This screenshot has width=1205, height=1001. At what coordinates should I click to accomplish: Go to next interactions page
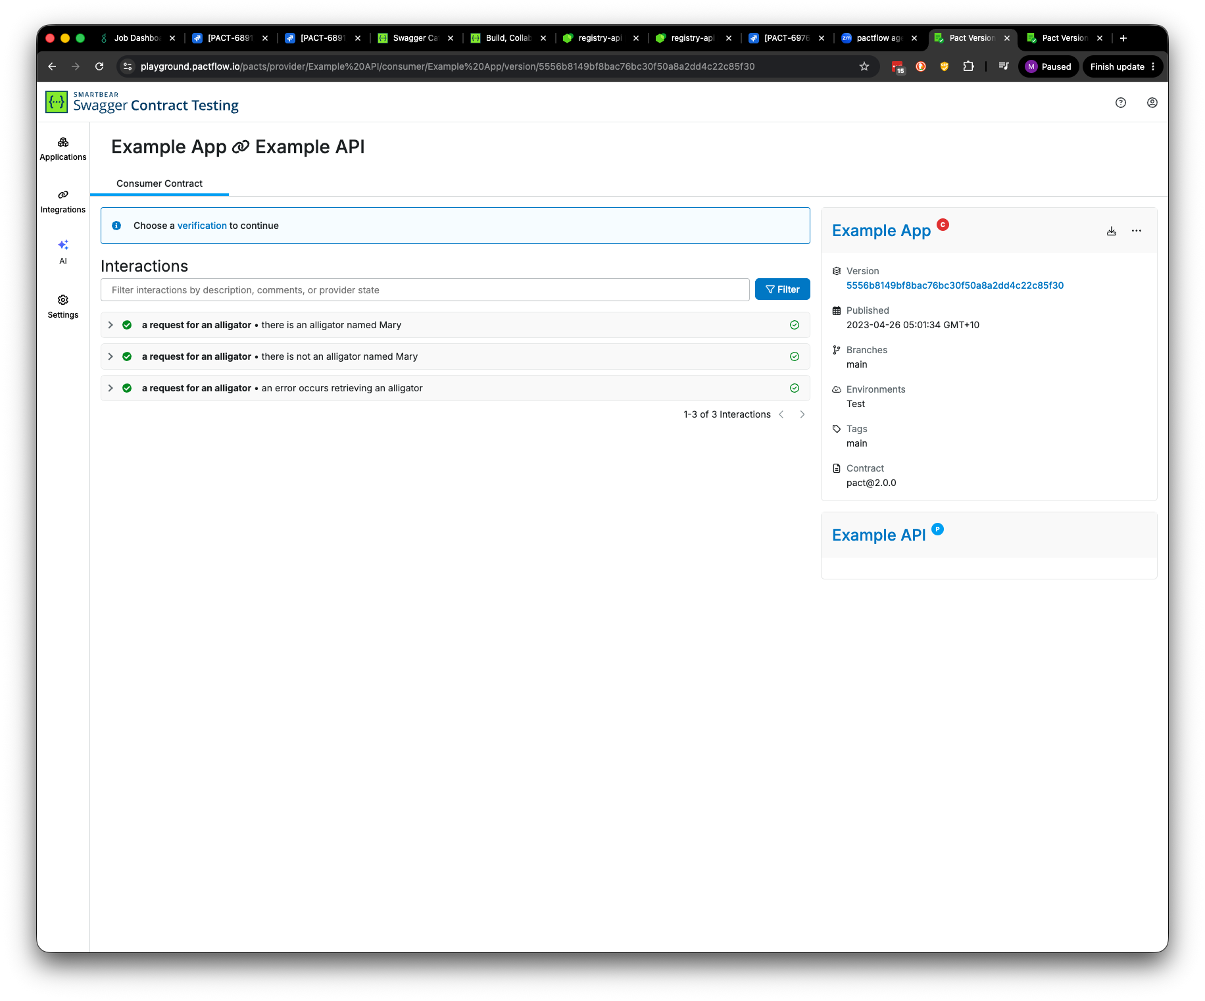[x=802, y=414]
